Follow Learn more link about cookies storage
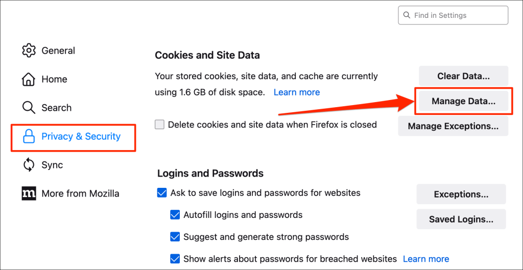Viewport: 523px width, 270px height. point(297,92)
